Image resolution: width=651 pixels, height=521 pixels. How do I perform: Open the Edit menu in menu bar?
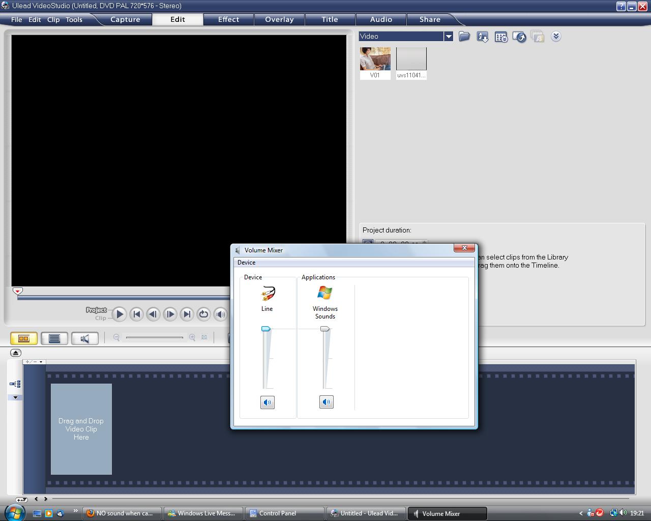point(35,19)
